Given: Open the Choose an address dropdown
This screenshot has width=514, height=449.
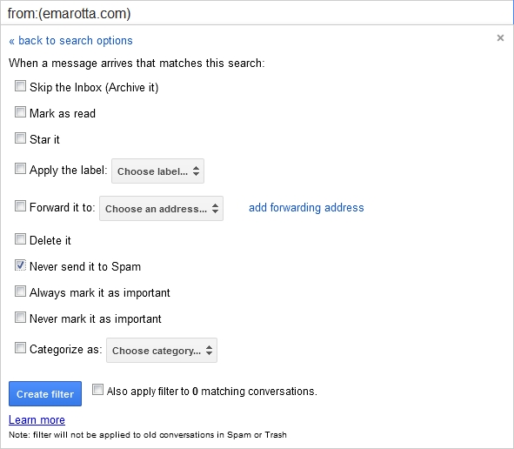Looking at the screenshot, I should (161, 208).
